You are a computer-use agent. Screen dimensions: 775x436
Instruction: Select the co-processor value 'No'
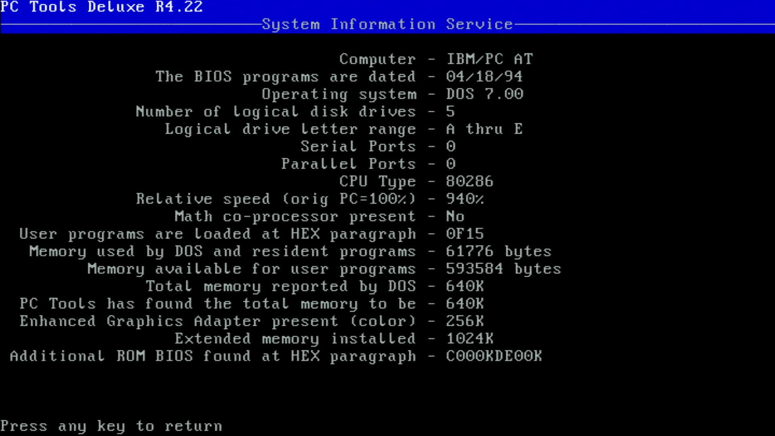[x=455, y=216]
